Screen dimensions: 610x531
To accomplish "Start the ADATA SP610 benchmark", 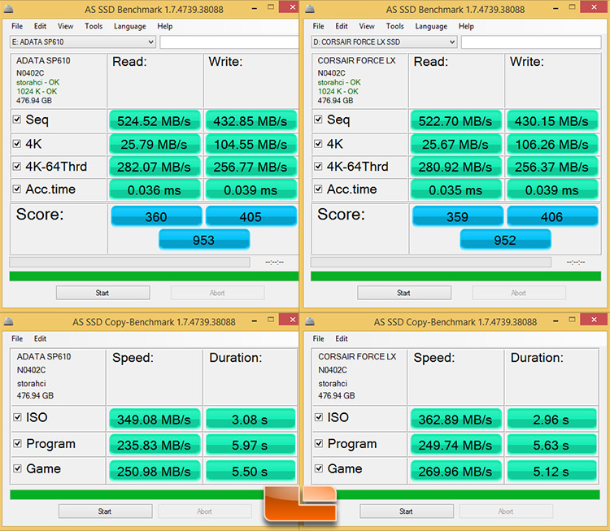I will click(x=102, y=293).
